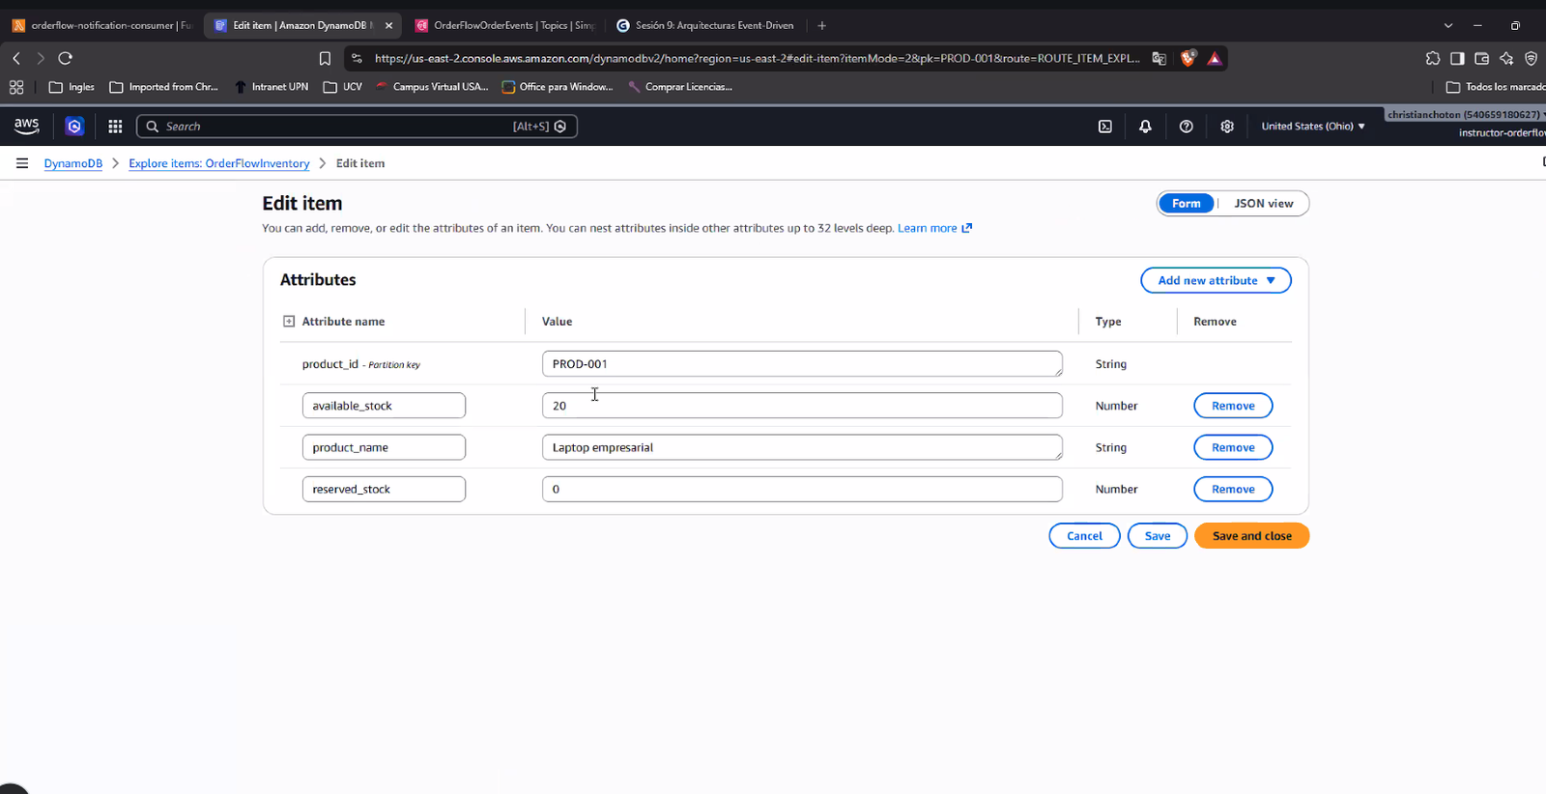The image size is (1546, 794).
Task: Click the available_stock value field showing 20
Action: pyautogui.click(x=802, y=406)
